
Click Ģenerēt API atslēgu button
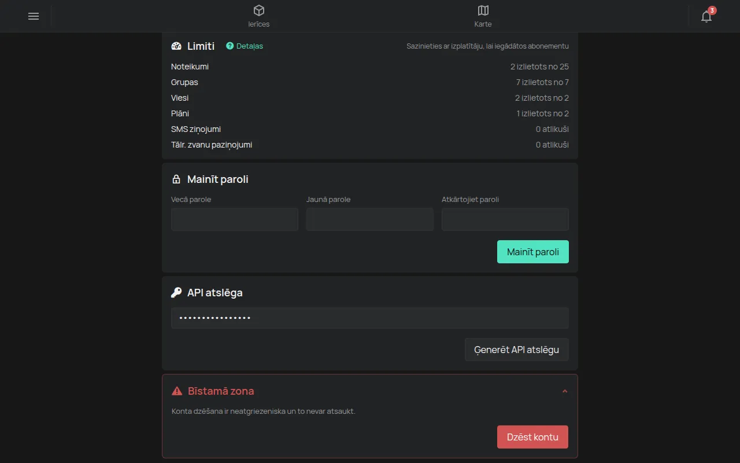[x=517, y=350]
